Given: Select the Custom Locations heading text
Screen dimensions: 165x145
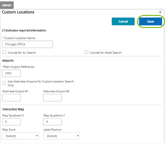Looking at the screenshot, I should point(18,12).
